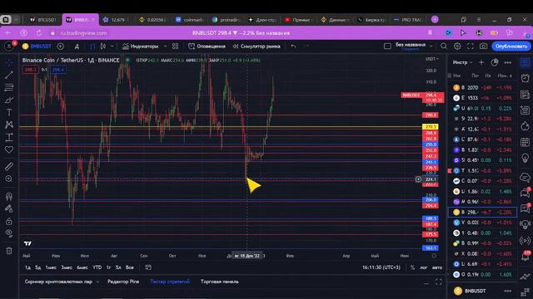Viewport: 533px width, 299px height.
Task: Click the Оповещения alert button
Action: pos(207,47)
